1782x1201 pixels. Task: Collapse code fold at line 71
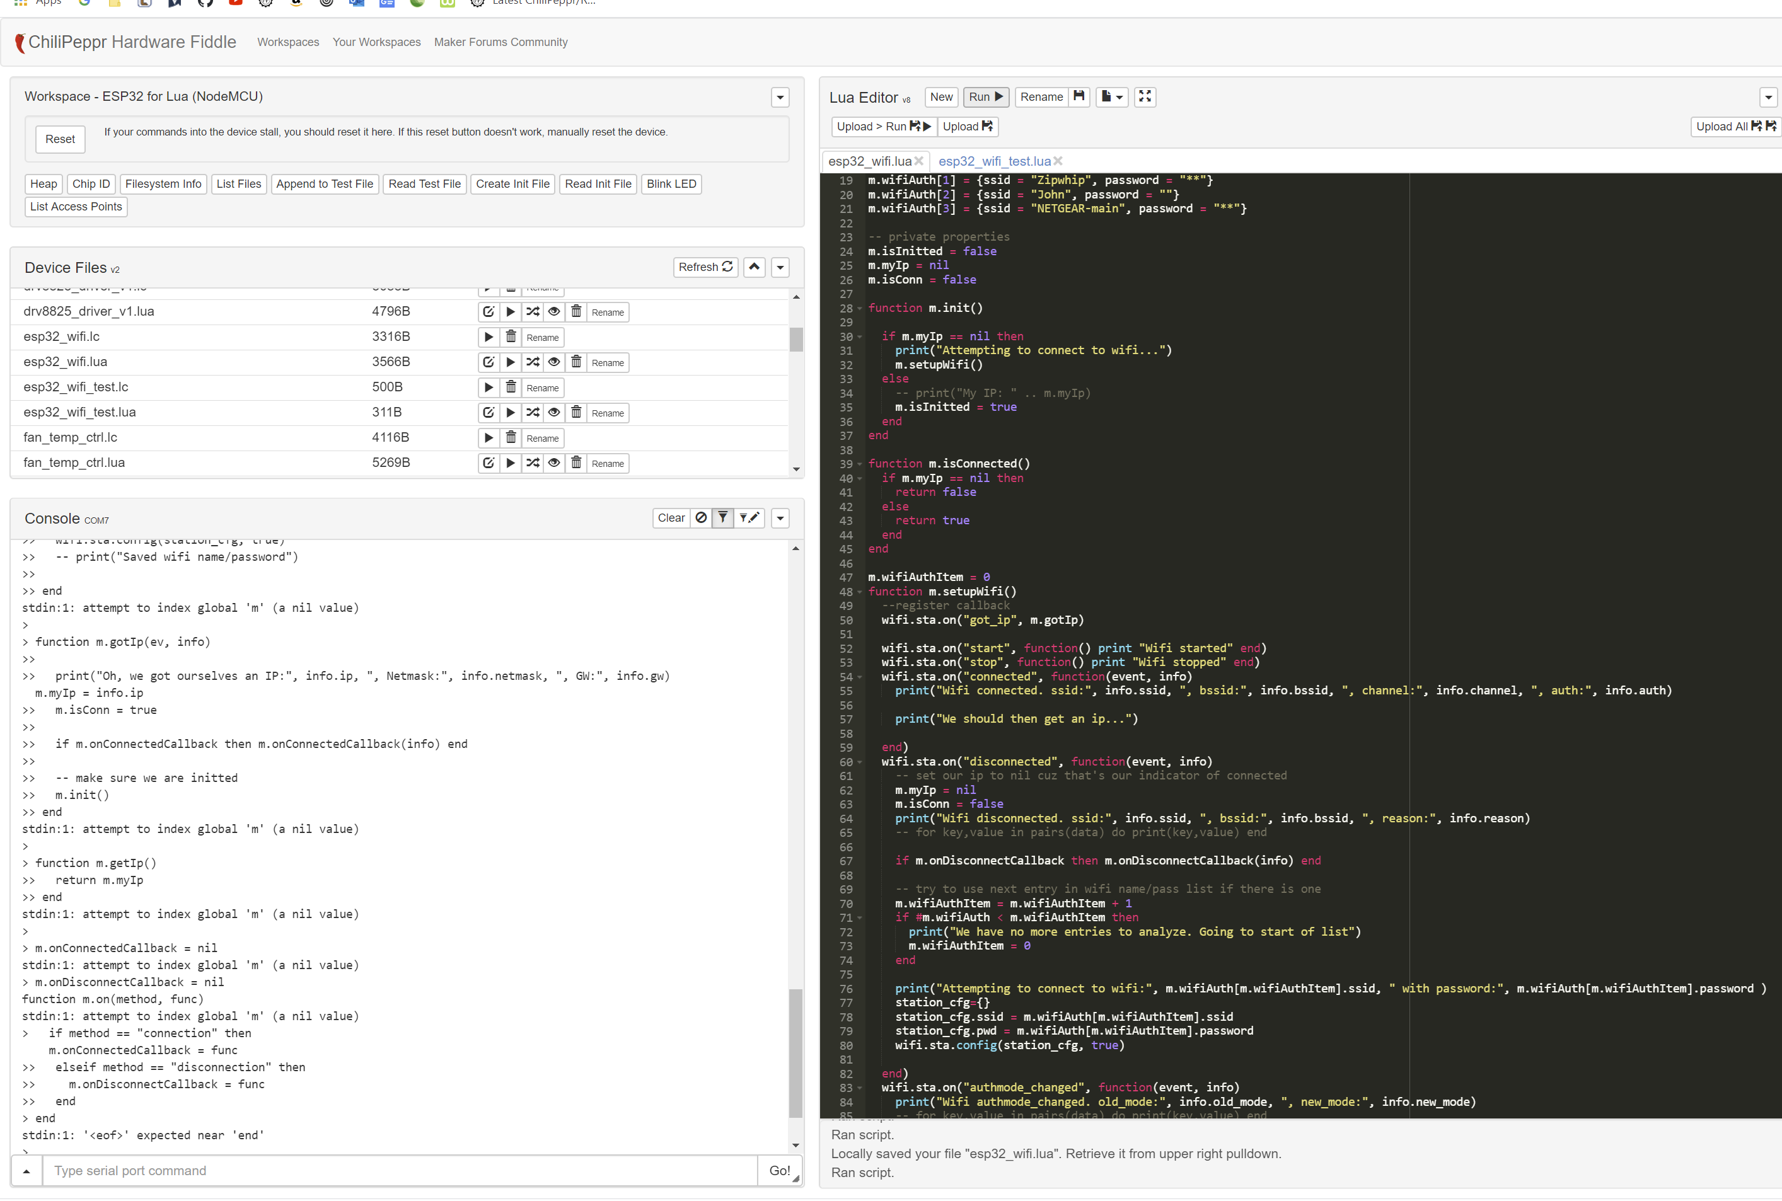click(860, 917)
